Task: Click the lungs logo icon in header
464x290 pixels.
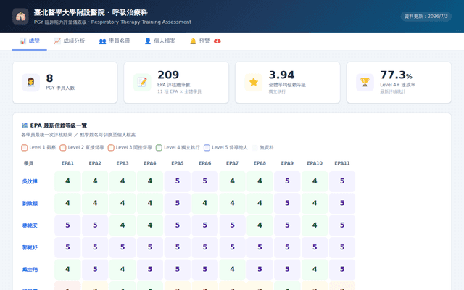Action: point(20,16)
